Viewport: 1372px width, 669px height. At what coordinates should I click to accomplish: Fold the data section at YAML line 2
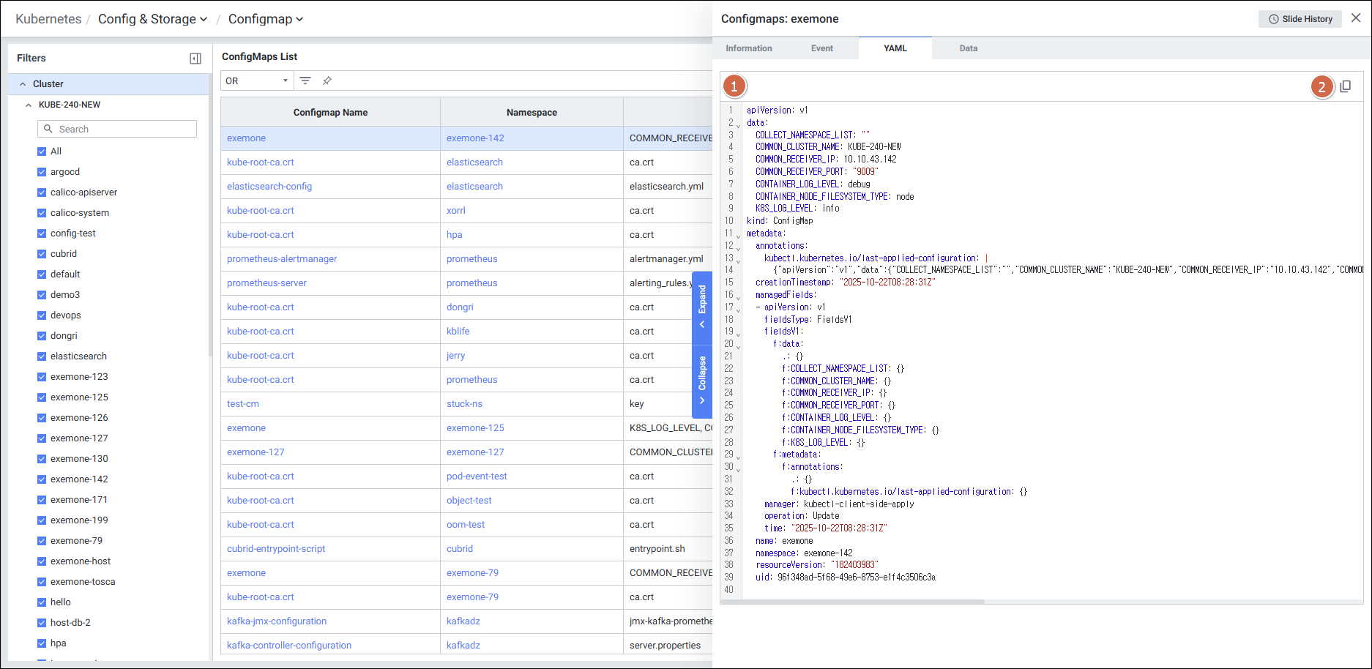click(x=738, y=125)
